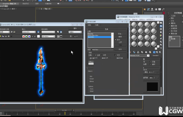Click the Material/Map Navigator icon
Screen dimensions: 183x117
coord(161,48)
